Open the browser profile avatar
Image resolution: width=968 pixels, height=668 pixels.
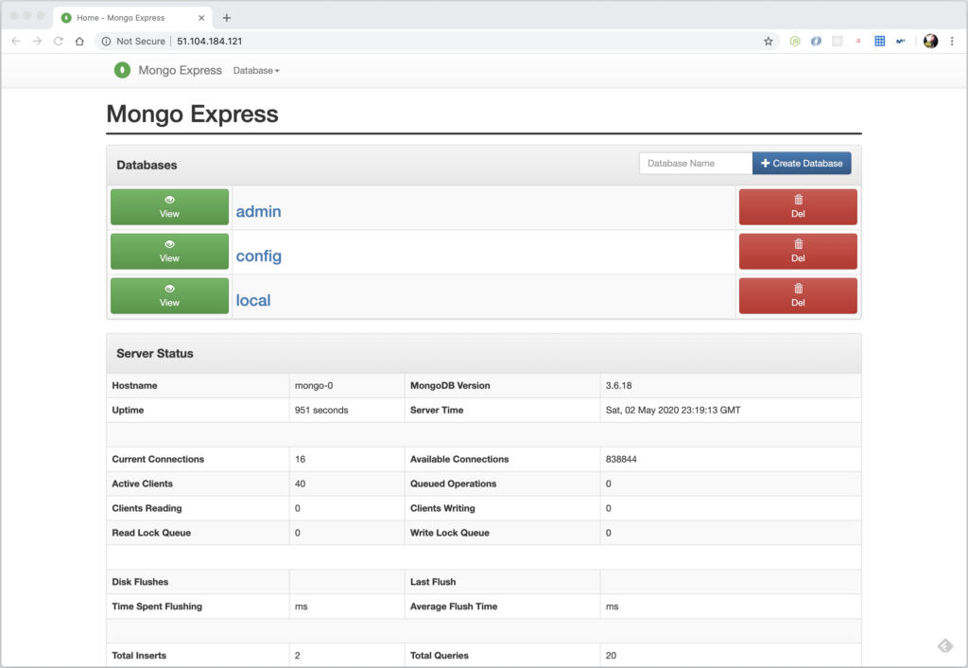point(930,42)
